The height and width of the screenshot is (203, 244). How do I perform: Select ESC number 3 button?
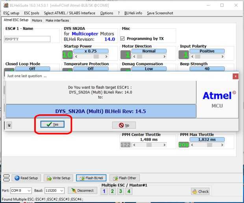tap(120, 191)
